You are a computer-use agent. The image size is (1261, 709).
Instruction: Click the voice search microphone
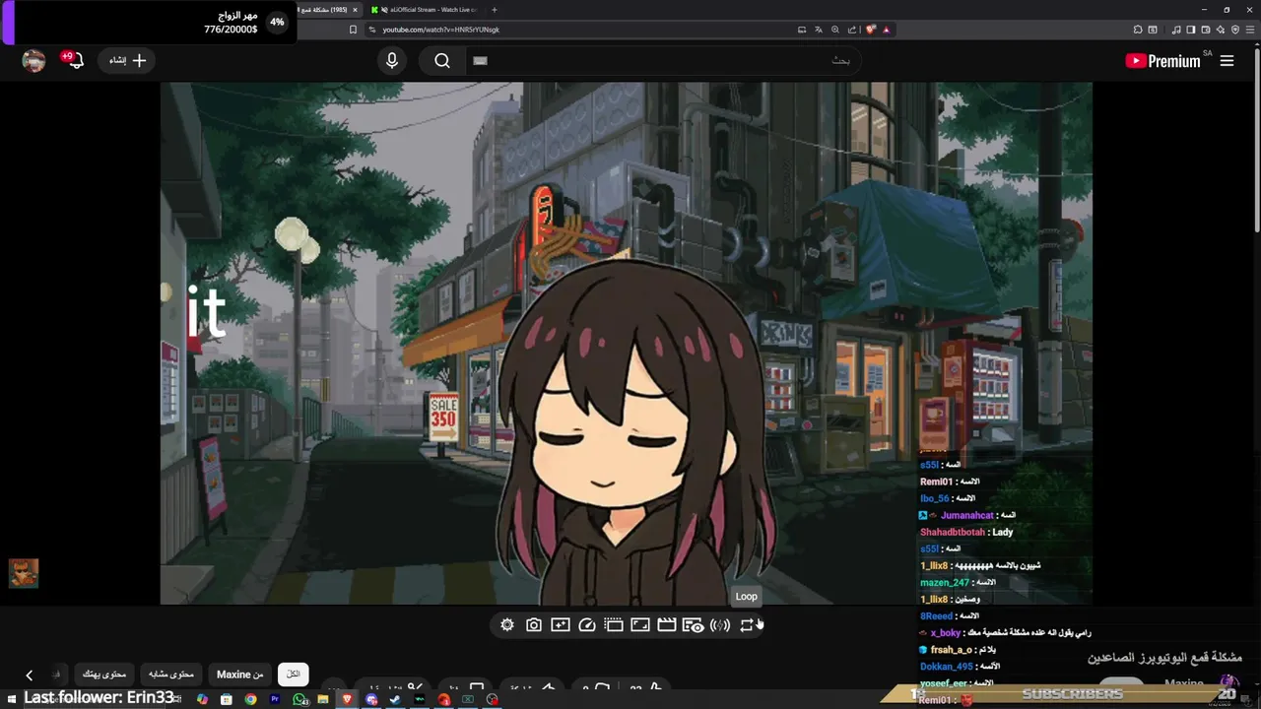pyautogui.click(x=392, y=61)
